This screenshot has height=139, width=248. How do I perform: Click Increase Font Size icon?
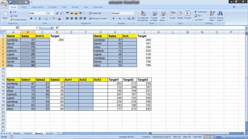tap(57, 13)
